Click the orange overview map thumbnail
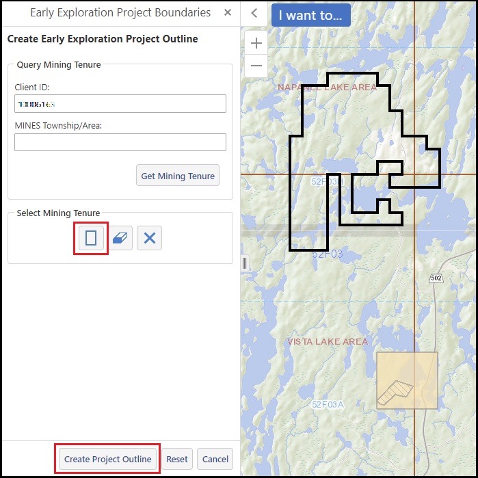Viewport: 478px width, 478px height. click(406, 381)
